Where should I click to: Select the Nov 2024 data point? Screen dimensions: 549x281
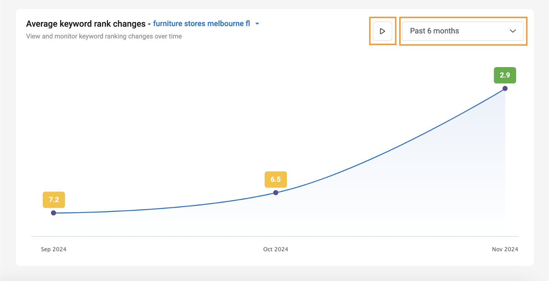(x=505, y=88)
